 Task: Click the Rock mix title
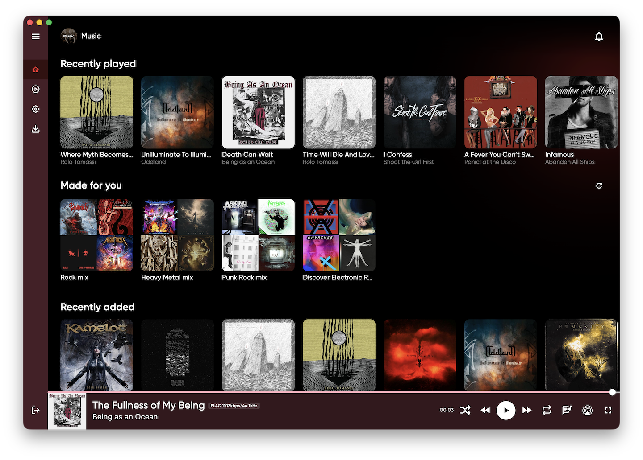[75, 278]
